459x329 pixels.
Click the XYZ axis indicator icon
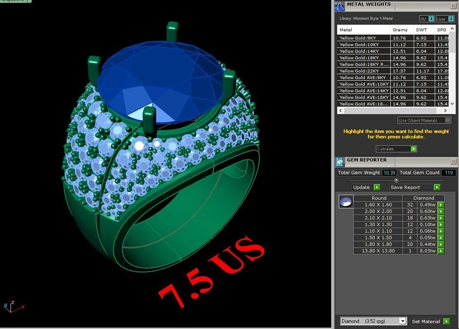14,306
